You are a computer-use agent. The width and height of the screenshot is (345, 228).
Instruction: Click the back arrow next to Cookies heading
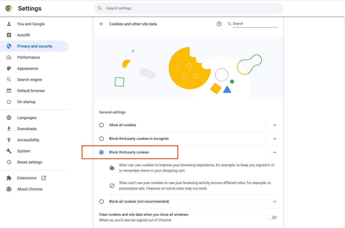(101, 24)
